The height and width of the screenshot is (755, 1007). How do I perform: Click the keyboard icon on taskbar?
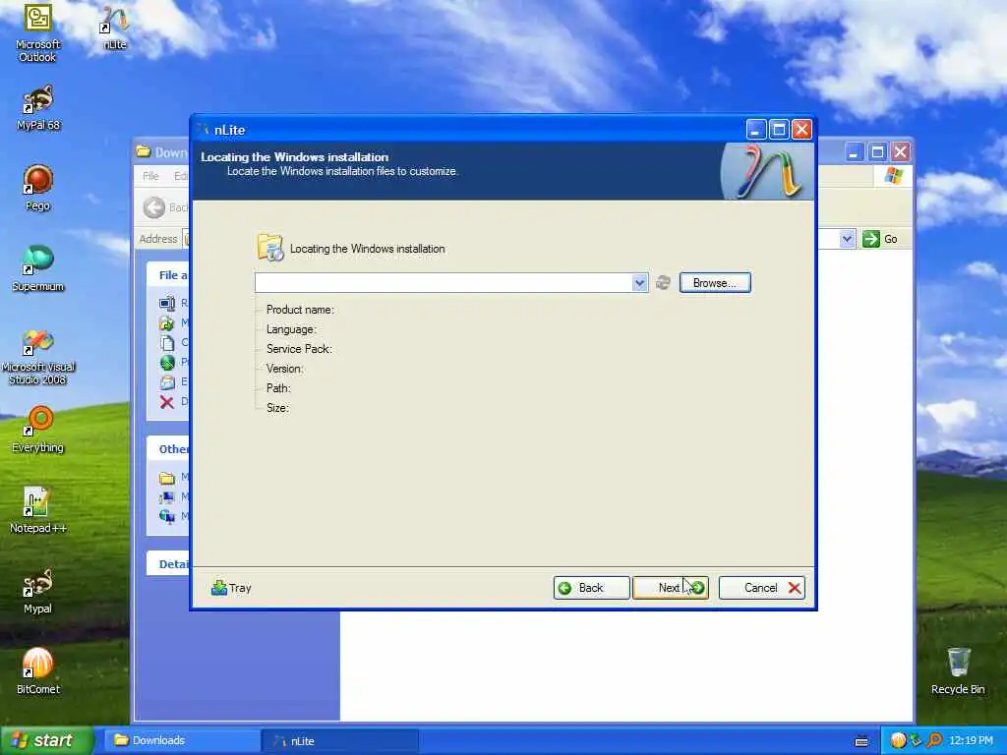tap(861, 741)
